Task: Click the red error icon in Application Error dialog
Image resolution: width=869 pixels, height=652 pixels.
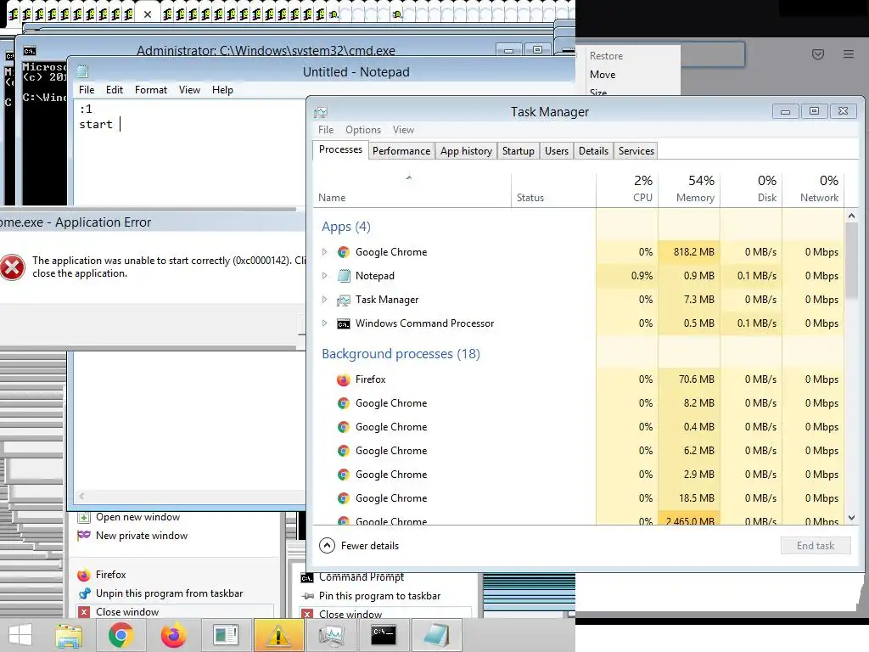Action: 12,267
